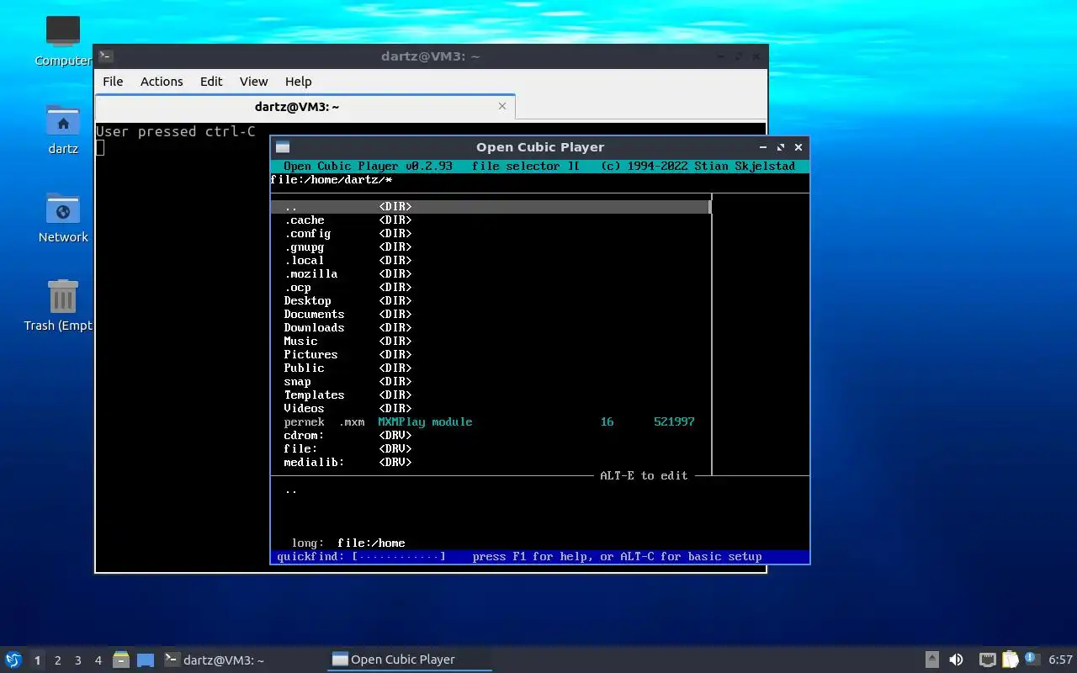Select the '..' parent directory row
Screen dimensions: 1077x673
point(491,207)
